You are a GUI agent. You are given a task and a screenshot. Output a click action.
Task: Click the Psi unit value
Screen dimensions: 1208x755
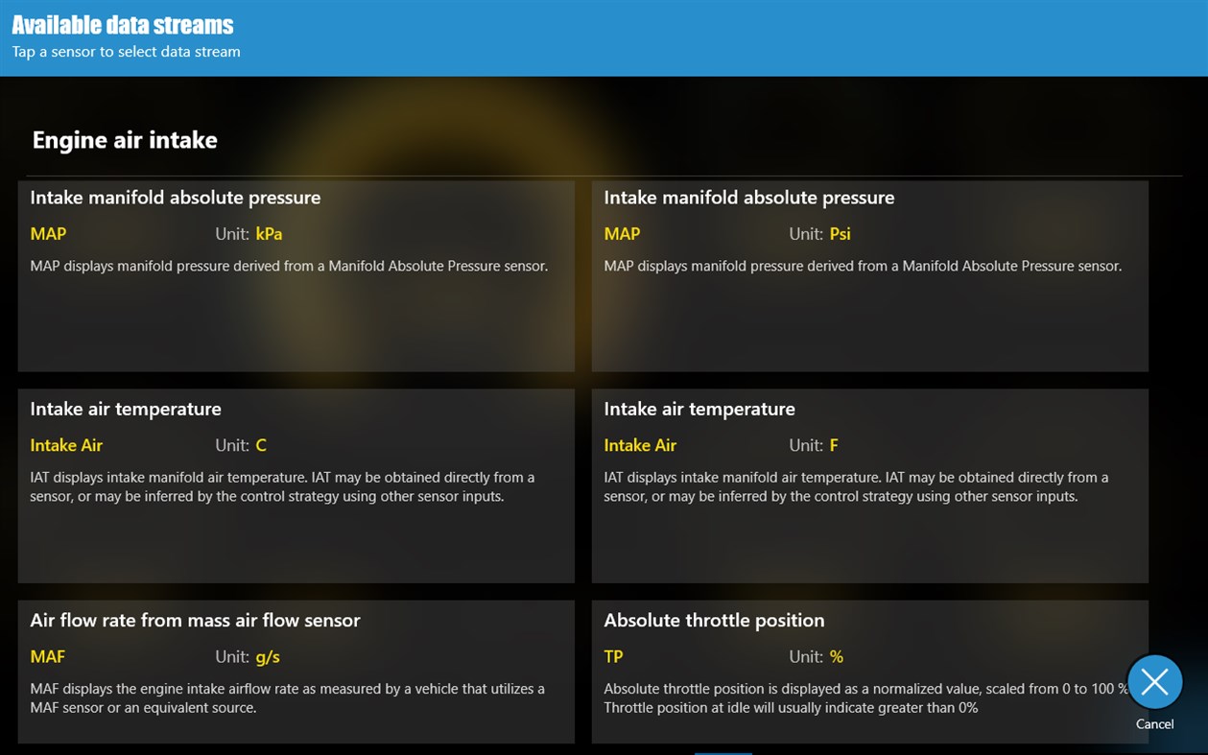(840, 234)
